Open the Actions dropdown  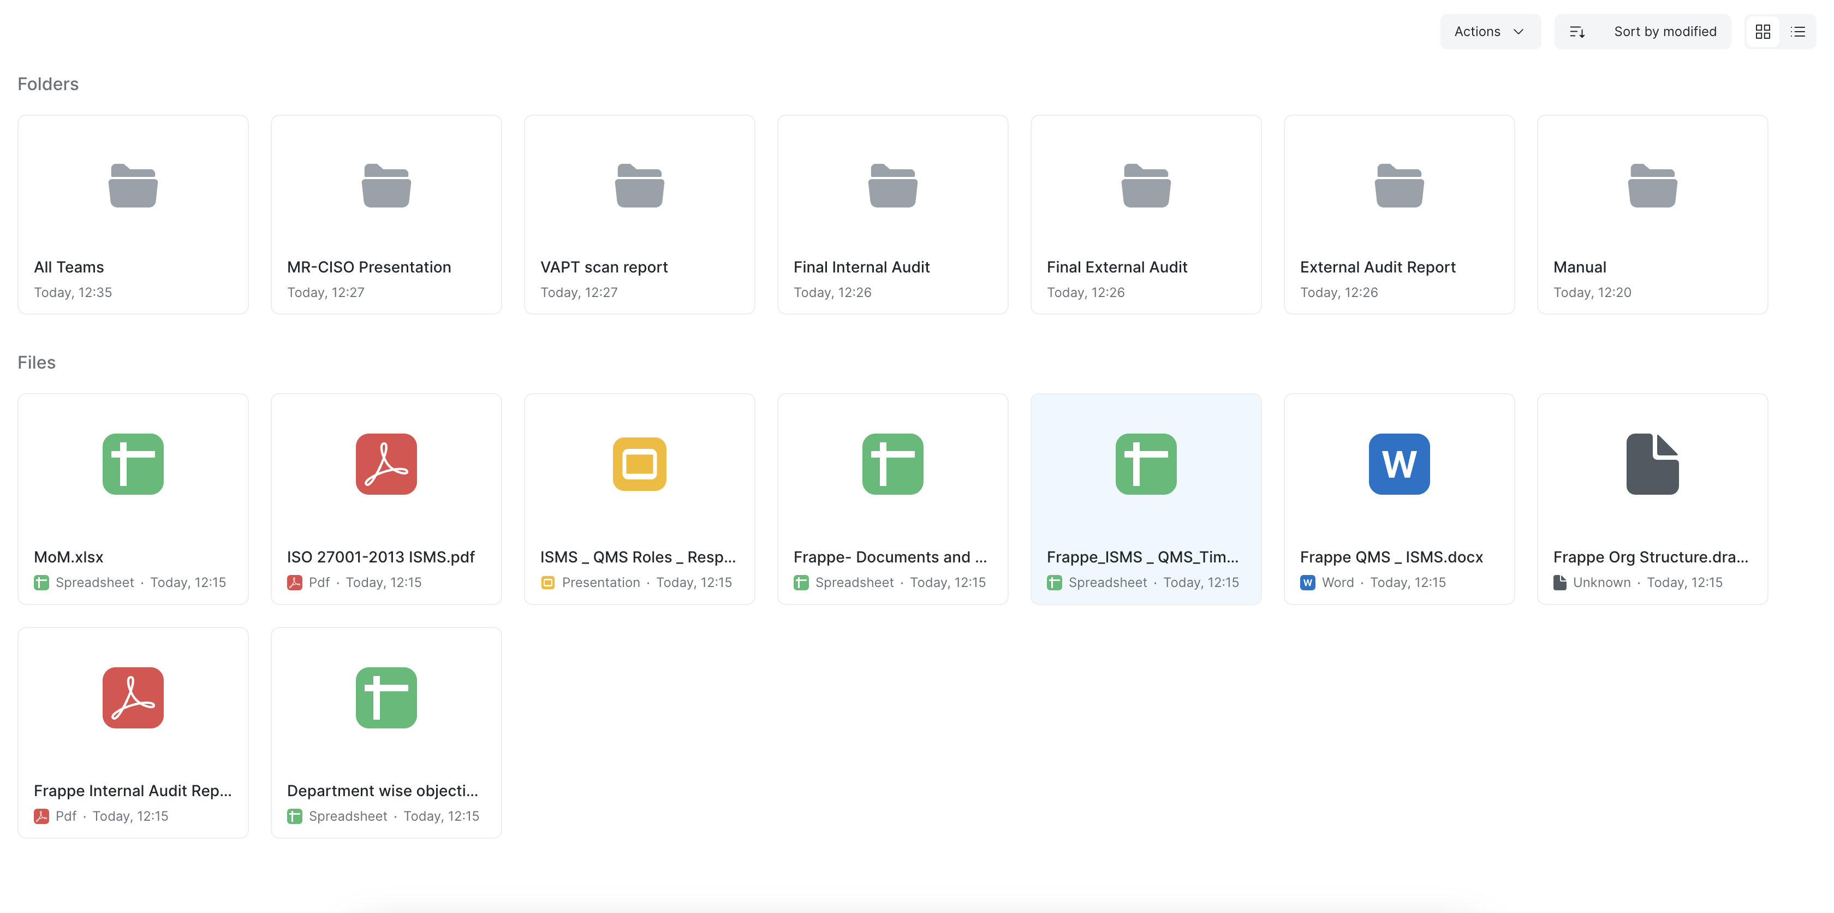tap(1490, 31)
